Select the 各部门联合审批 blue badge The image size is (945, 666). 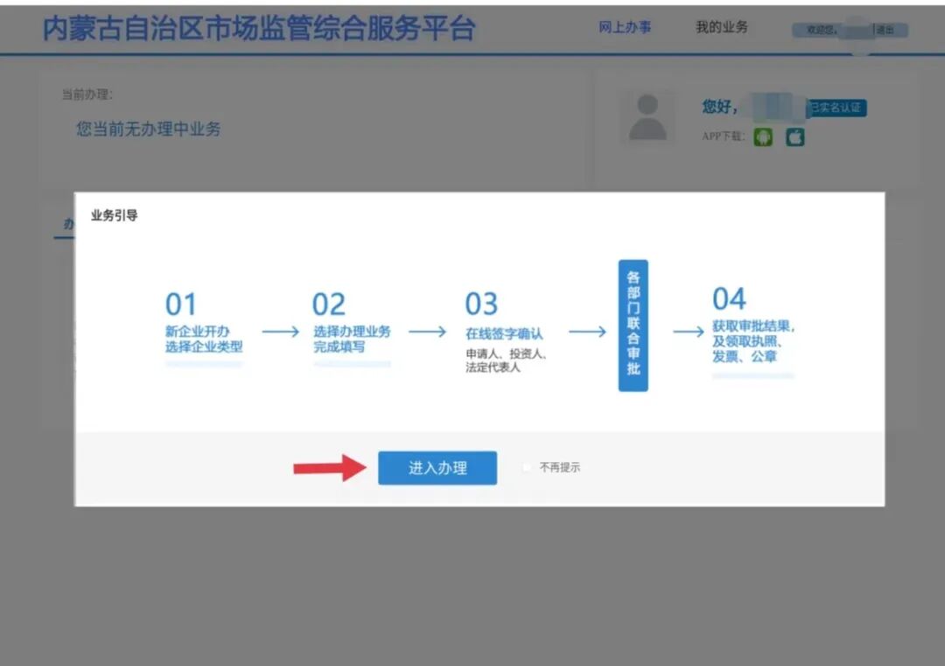click(633, 324)
